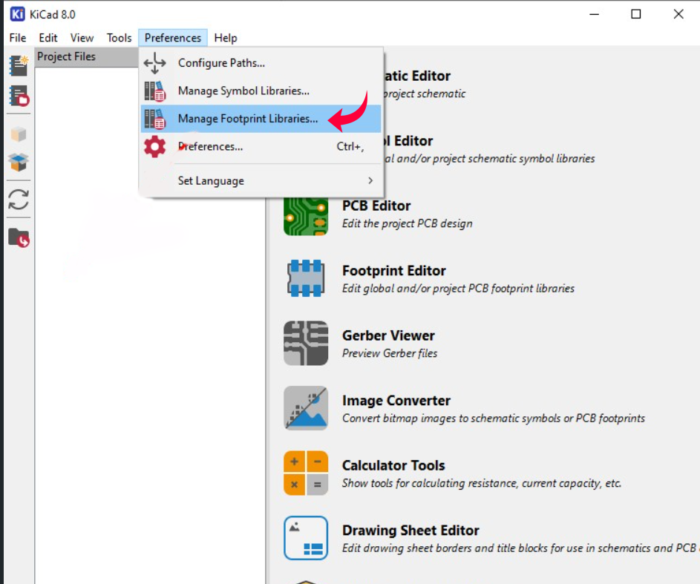Launch Gerber Viewer via its gray icon
700x584 pixels.
pos(306,343)
